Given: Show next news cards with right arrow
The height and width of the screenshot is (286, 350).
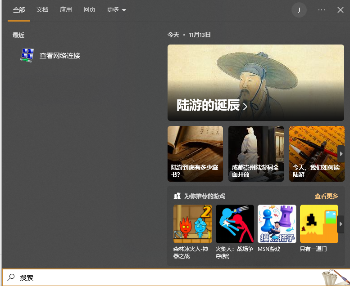Looking at the screenshot, I should pos(341,154).
